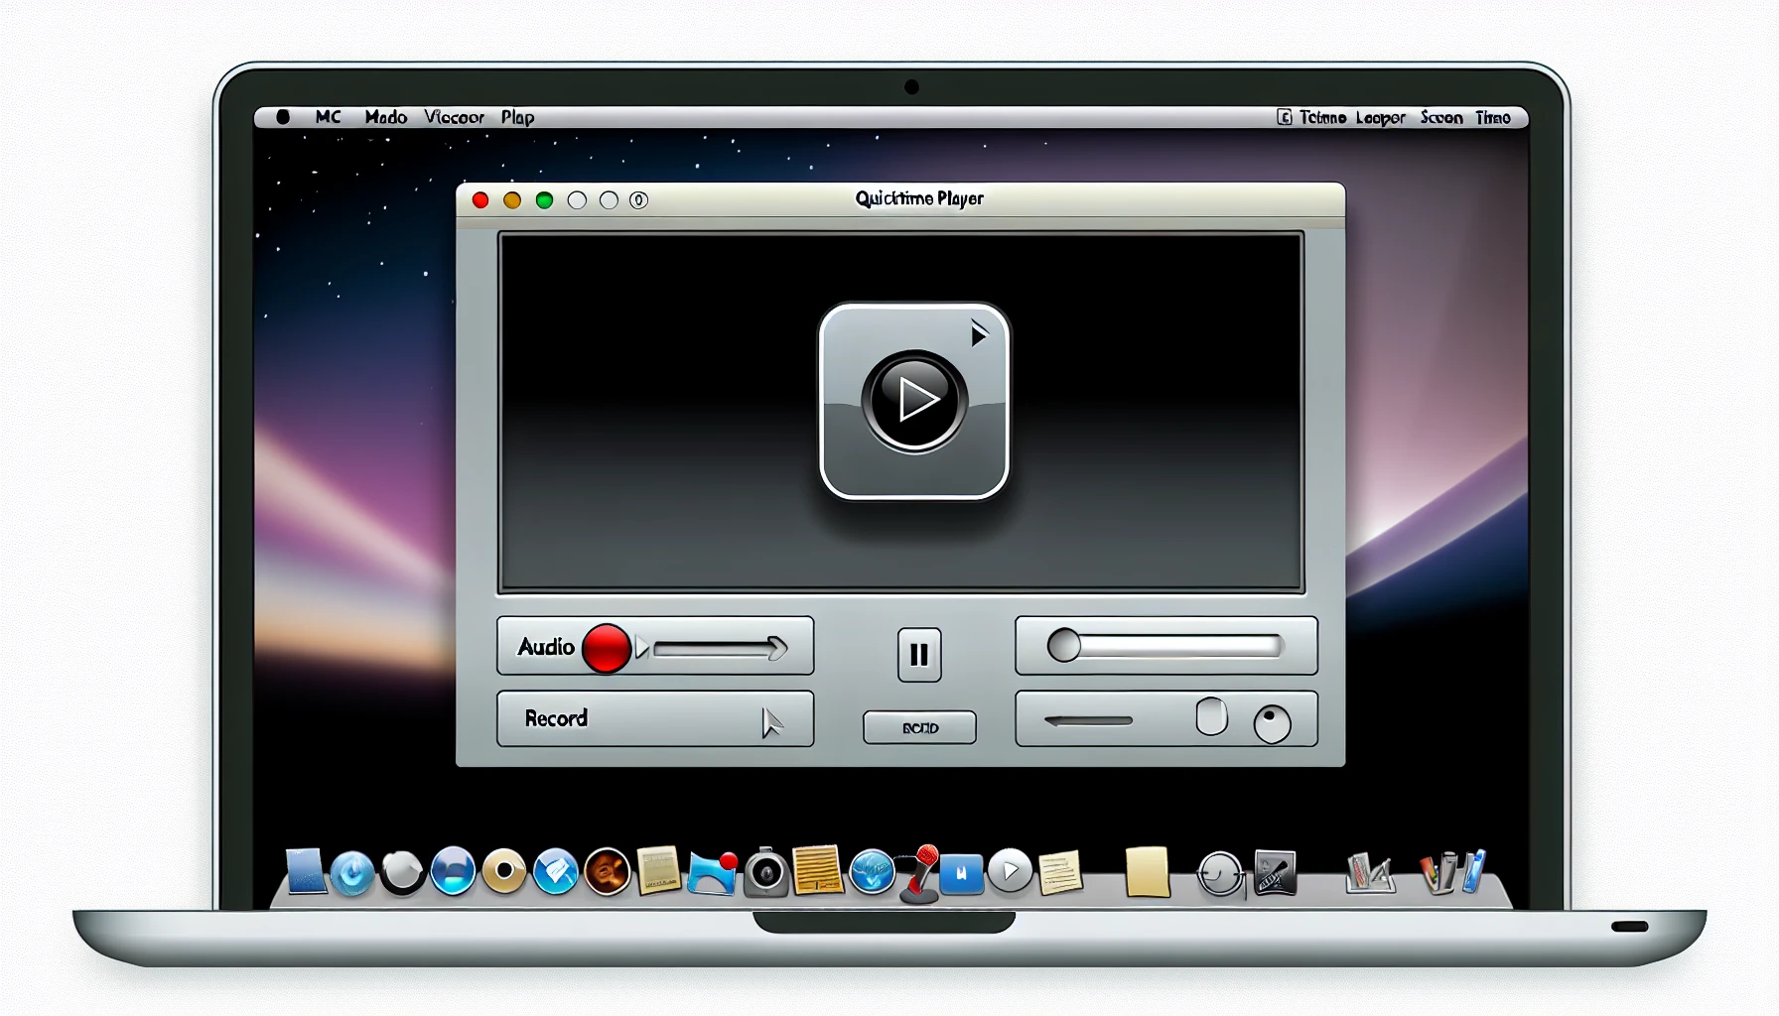
Task: Open the MC menu
Action: click(x=328, y=117)
